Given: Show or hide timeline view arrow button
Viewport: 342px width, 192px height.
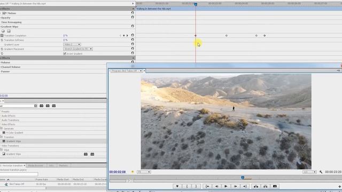Looking at the screenshot, I should 133,4.
